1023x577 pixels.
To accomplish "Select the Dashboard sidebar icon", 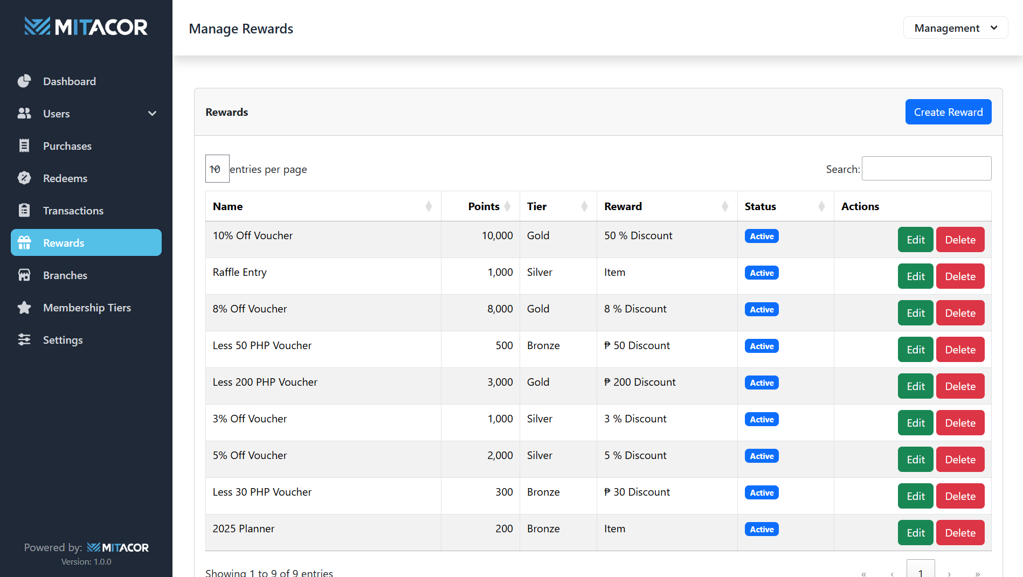I will click(24, 81).
